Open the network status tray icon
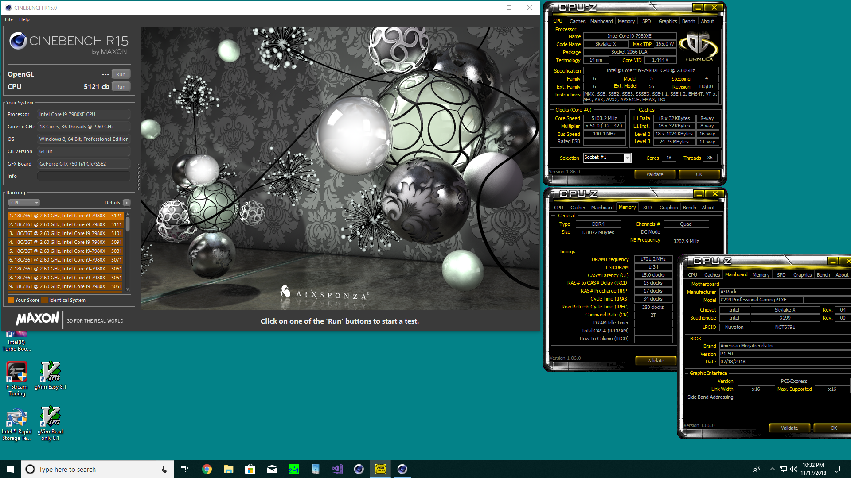 coord(783,469)
